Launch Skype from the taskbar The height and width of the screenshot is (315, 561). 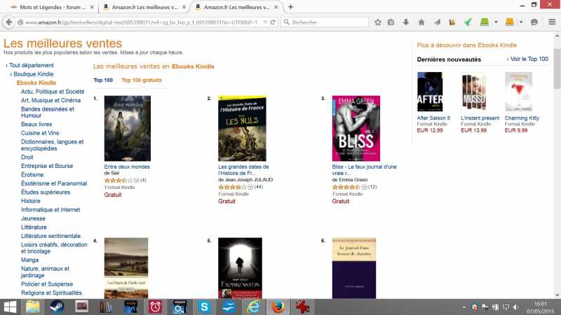(204, 307)
